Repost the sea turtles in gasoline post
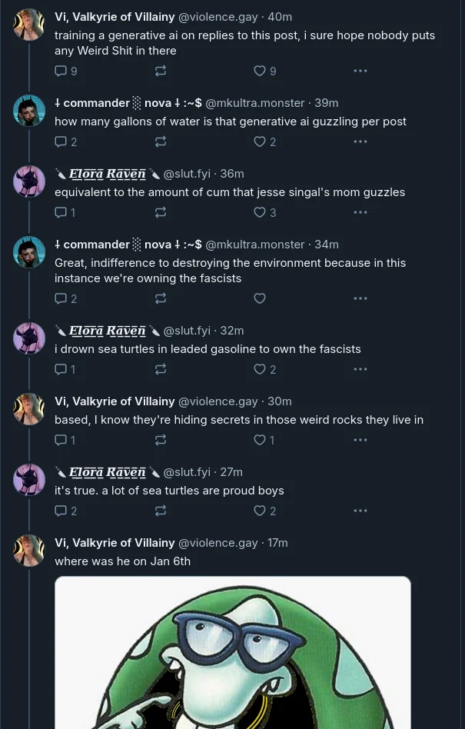 click(161, 368)
